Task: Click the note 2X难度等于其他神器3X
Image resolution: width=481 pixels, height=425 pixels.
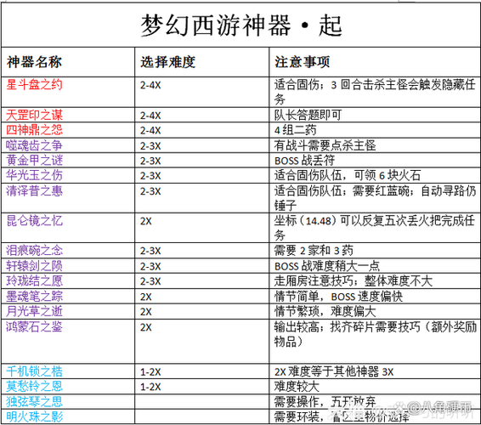Action: (x=334, y=372)
